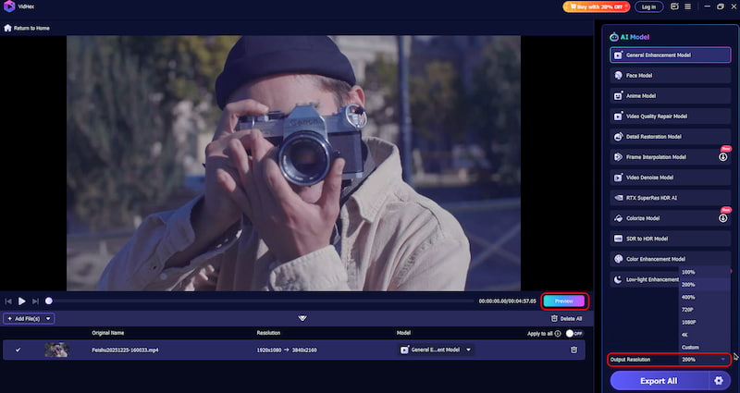Play the video preview
The height and width of the screenshot is (393, 740).
[22, 301]
